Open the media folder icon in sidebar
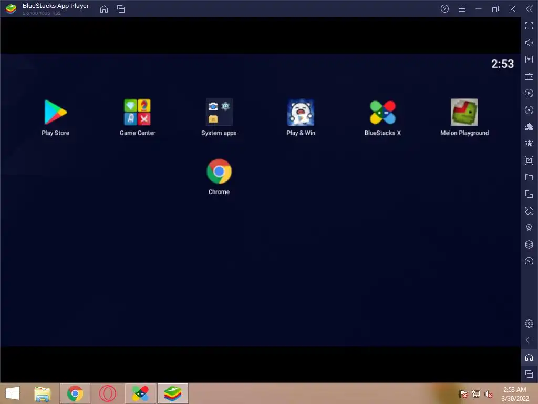Viewport: 538px width, 404px height. click(x=529, y=177)
